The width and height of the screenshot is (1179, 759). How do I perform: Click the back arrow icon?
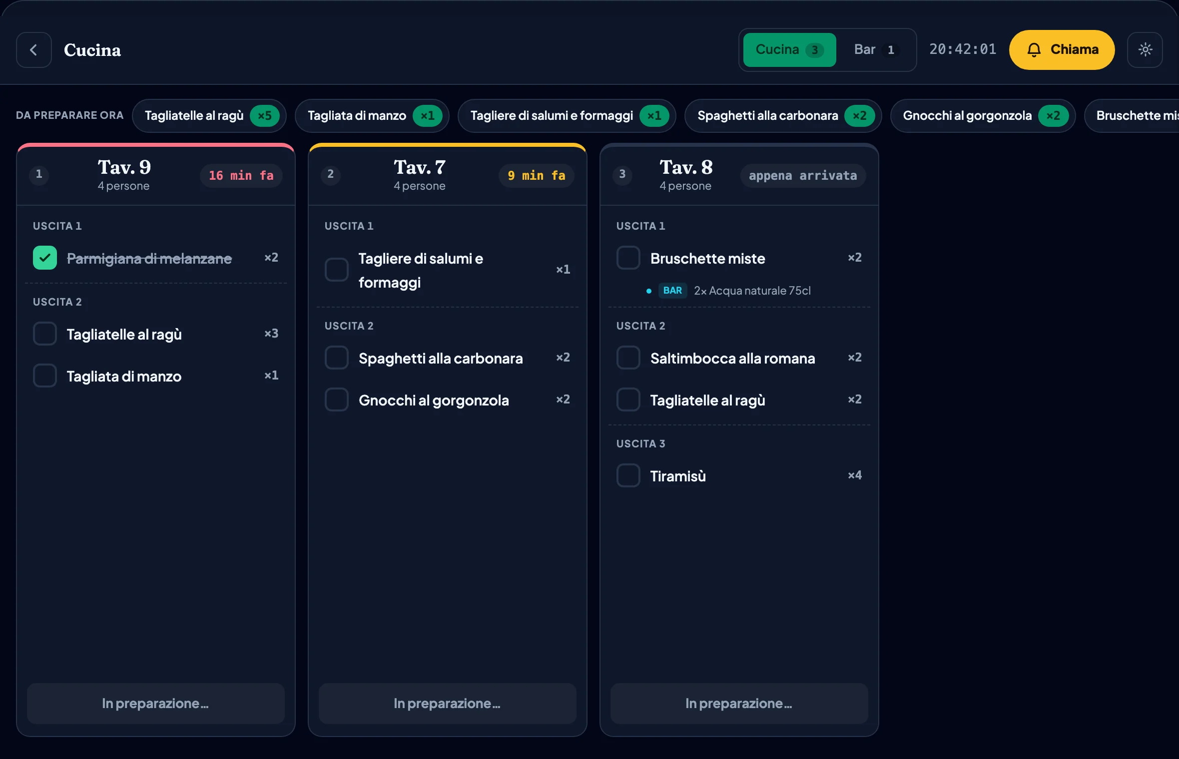[33, 50]
